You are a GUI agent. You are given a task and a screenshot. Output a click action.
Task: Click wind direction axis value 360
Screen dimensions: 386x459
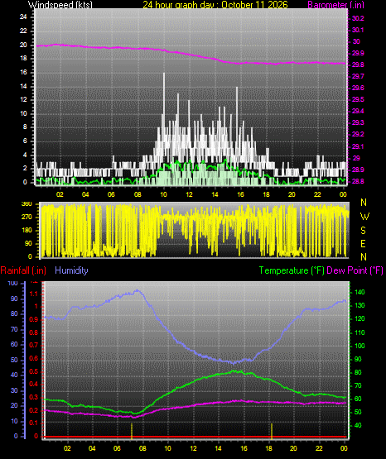27,204
